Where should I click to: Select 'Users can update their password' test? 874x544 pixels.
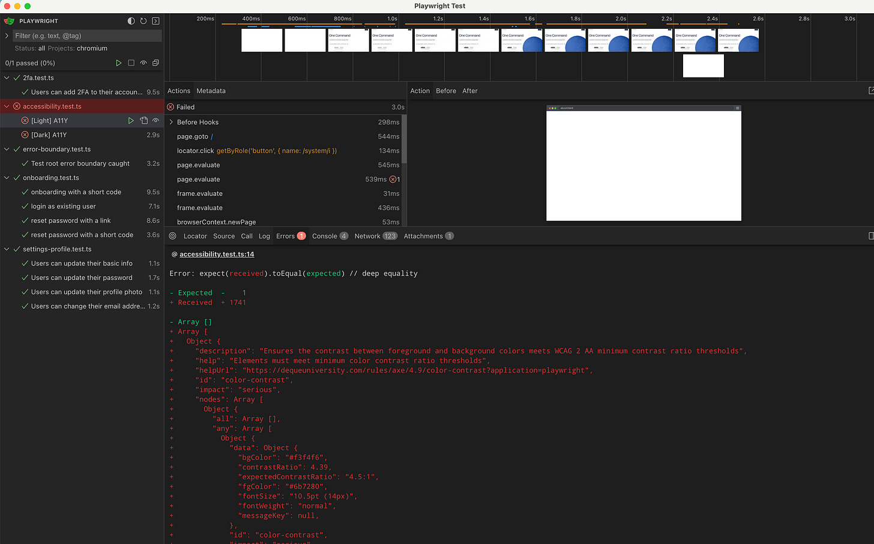tap(82, 278)
